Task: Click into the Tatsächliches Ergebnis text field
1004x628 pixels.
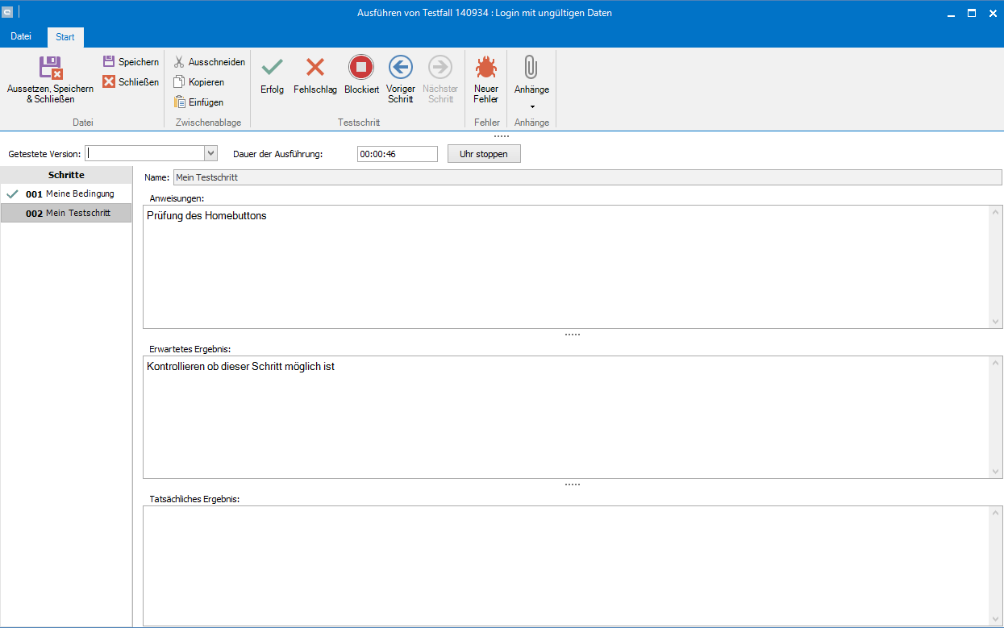Action: tap(564, 564)
